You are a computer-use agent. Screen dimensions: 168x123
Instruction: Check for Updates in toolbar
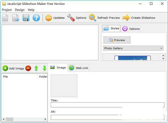point(55,18)
